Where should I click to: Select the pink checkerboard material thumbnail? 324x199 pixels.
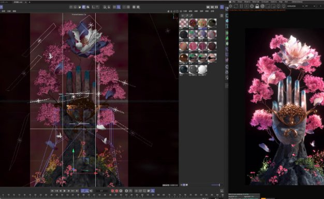tap(184, 23)
